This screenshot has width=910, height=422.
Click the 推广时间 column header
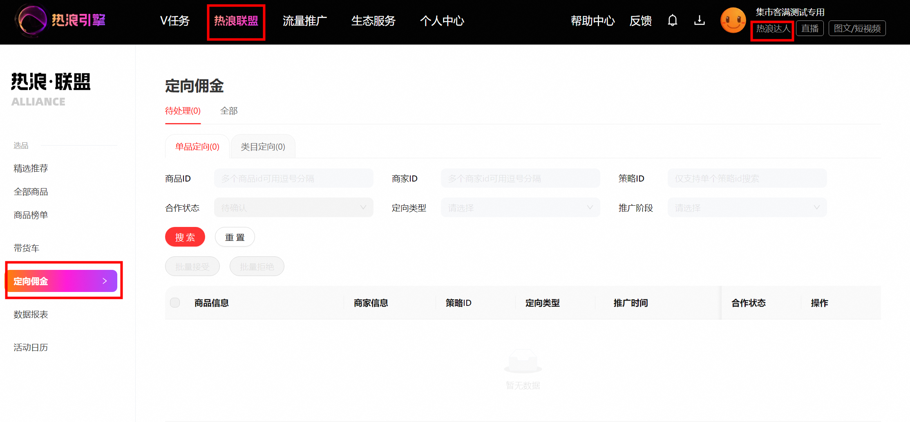pos(631,303)
